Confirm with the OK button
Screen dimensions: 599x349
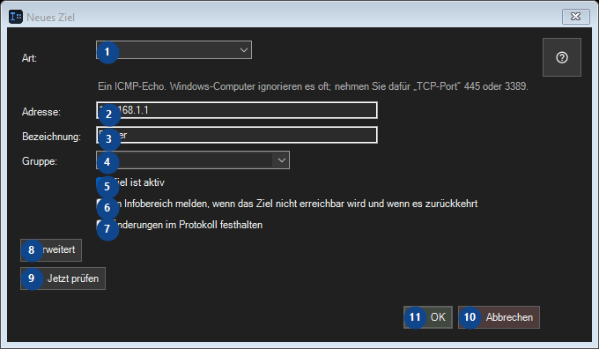coord(428,317)
